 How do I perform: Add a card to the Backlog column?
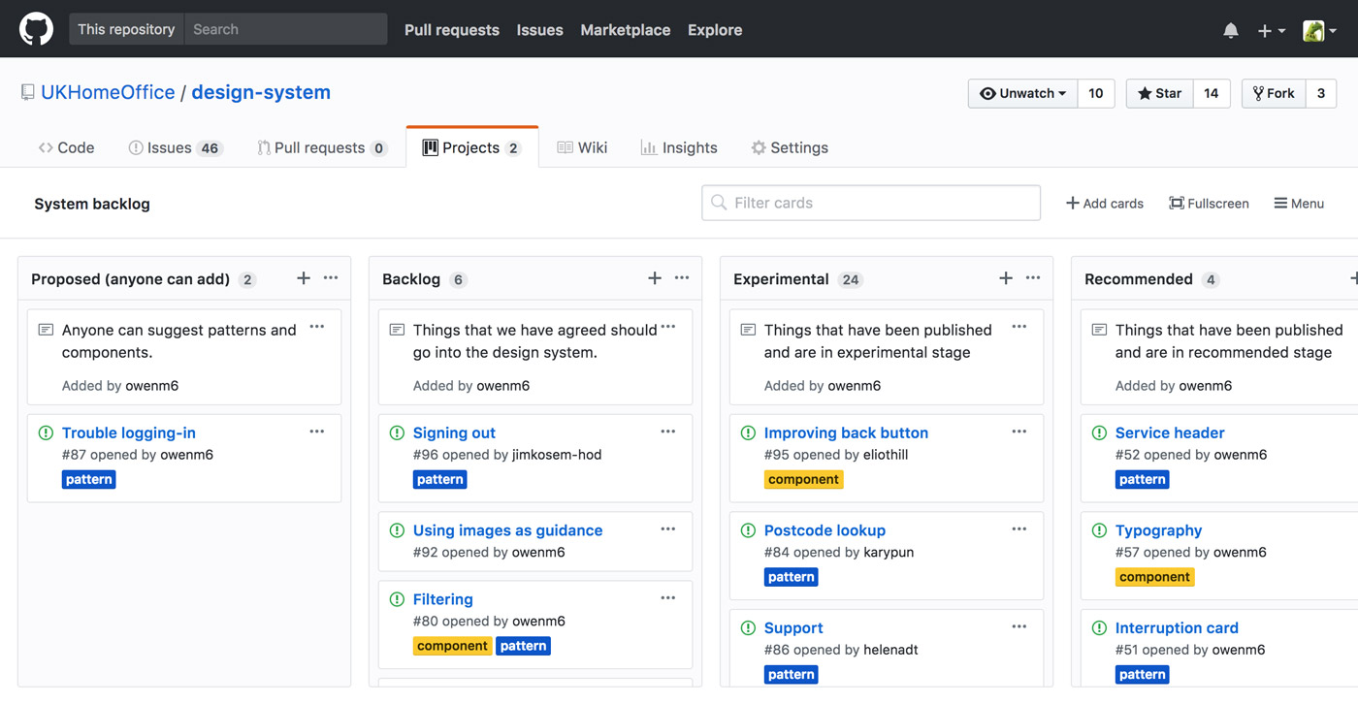(655, 278)
